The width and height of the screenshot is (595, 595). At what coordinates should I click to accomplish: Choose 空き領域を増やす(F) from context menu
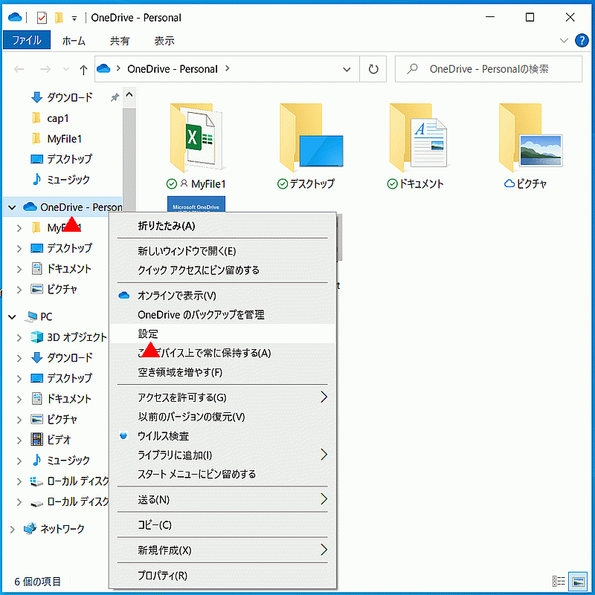pos(222,372)
